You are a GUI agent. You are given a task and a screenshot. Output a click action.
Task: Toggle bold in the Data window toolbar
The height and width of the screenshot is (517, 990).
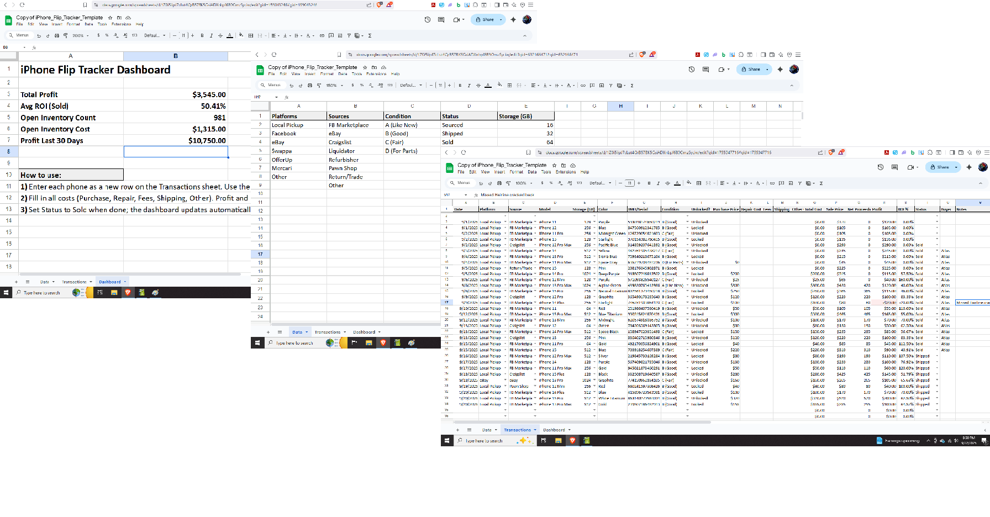[460, 86]
